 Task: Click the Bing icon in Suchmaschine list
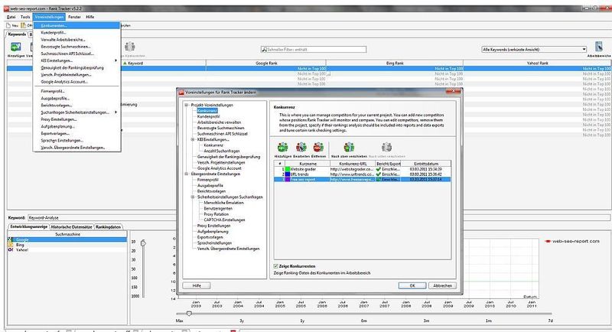tap(11, 245)
